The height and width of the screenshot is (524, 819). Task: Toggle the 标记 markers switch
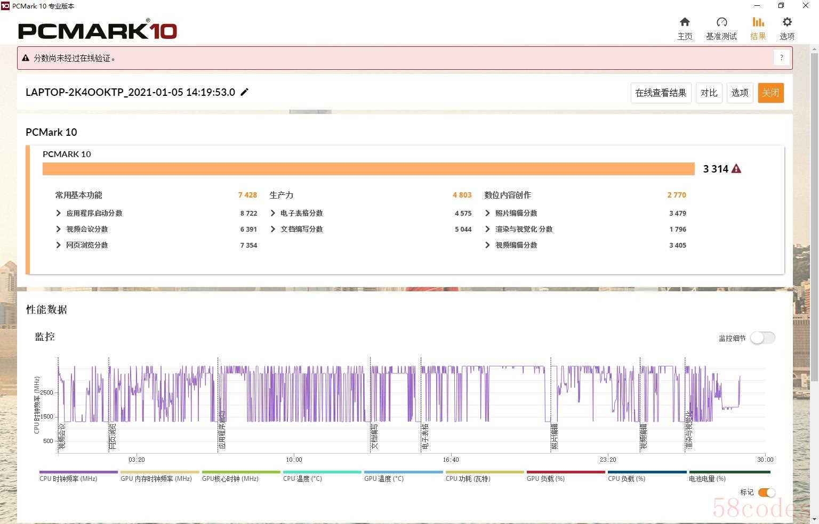pos(767,493)
